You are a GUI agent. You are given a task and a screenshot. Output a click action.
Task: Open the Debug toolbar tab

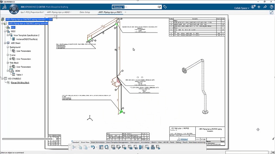click(x=178, y=142)
